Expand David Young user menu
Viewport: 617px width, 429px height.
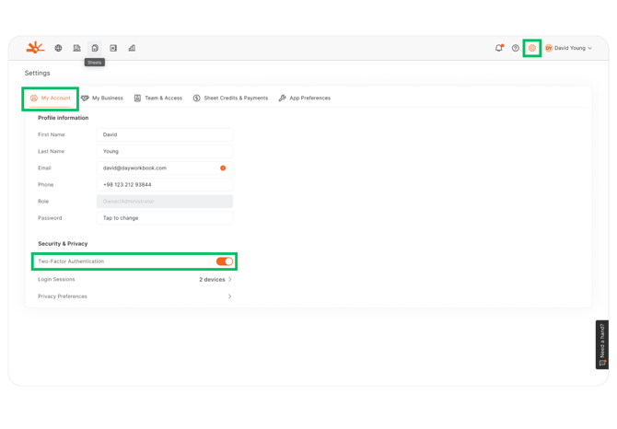click(569, 48)
